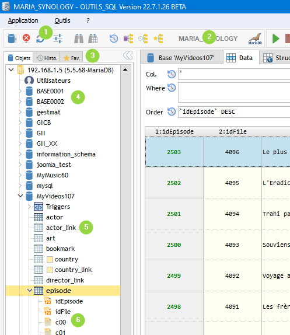
Task: Open history for Col. field
Action: (172, 74)
